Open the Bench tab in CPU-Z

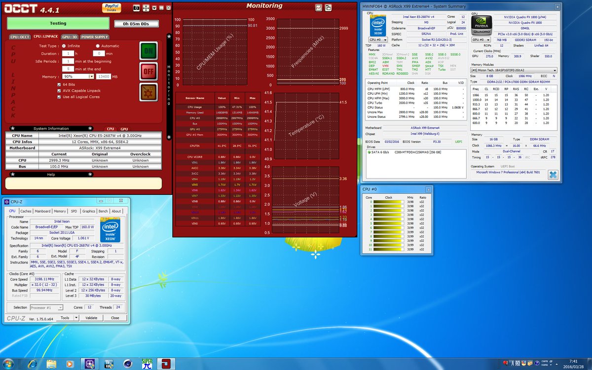[103, 211]
